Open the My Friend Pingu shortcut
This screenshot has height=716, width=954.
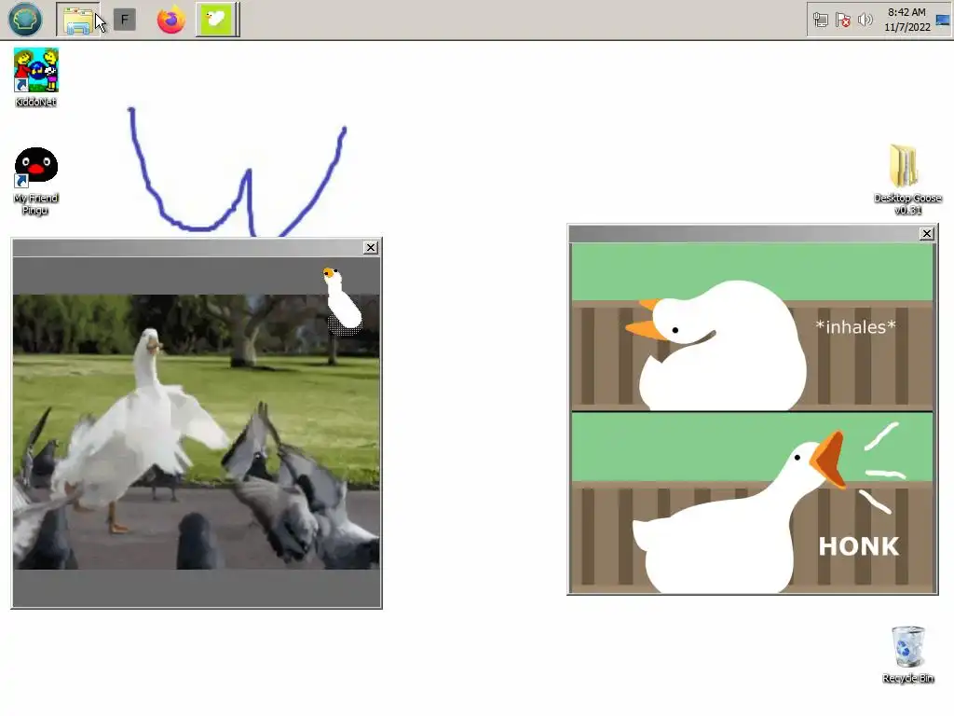(x=36, y=181)
